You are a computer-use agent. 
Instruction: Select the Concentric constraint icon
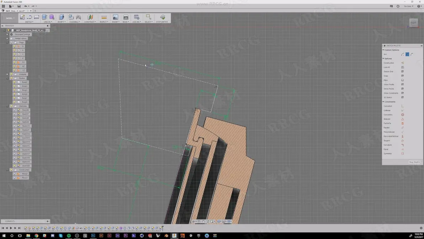[x=402, y=115]
